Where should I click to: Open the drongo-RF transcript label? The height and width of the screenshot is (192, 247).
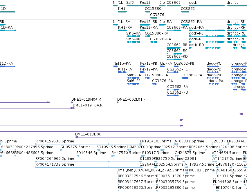pyautogui.click(x=236, y=22)
